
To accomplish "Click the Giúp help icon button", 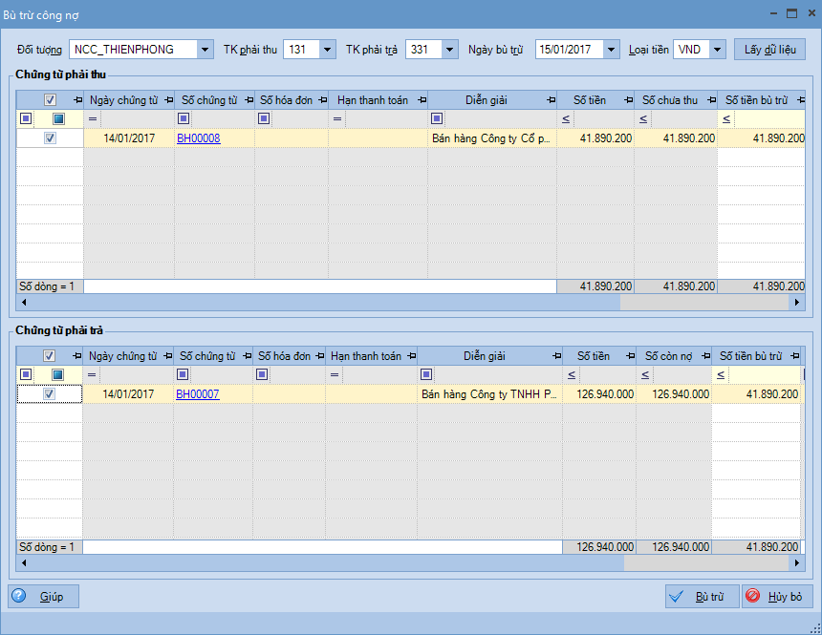I will (x=19, y=596).
